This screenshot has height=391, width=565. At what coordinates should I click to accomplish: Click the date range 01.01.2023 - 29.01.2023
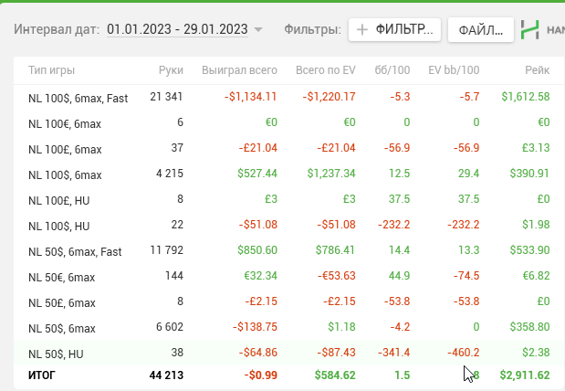click(x=177, y=29)
